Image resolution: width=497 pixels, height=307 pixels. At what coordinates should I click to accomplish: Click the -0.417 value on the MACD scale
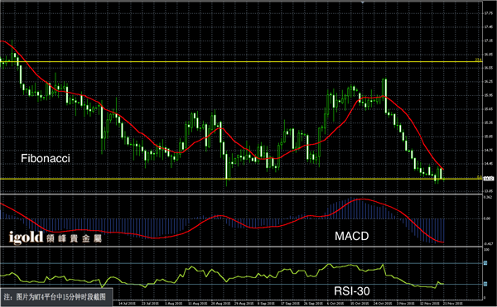click(x=489, y=244)
